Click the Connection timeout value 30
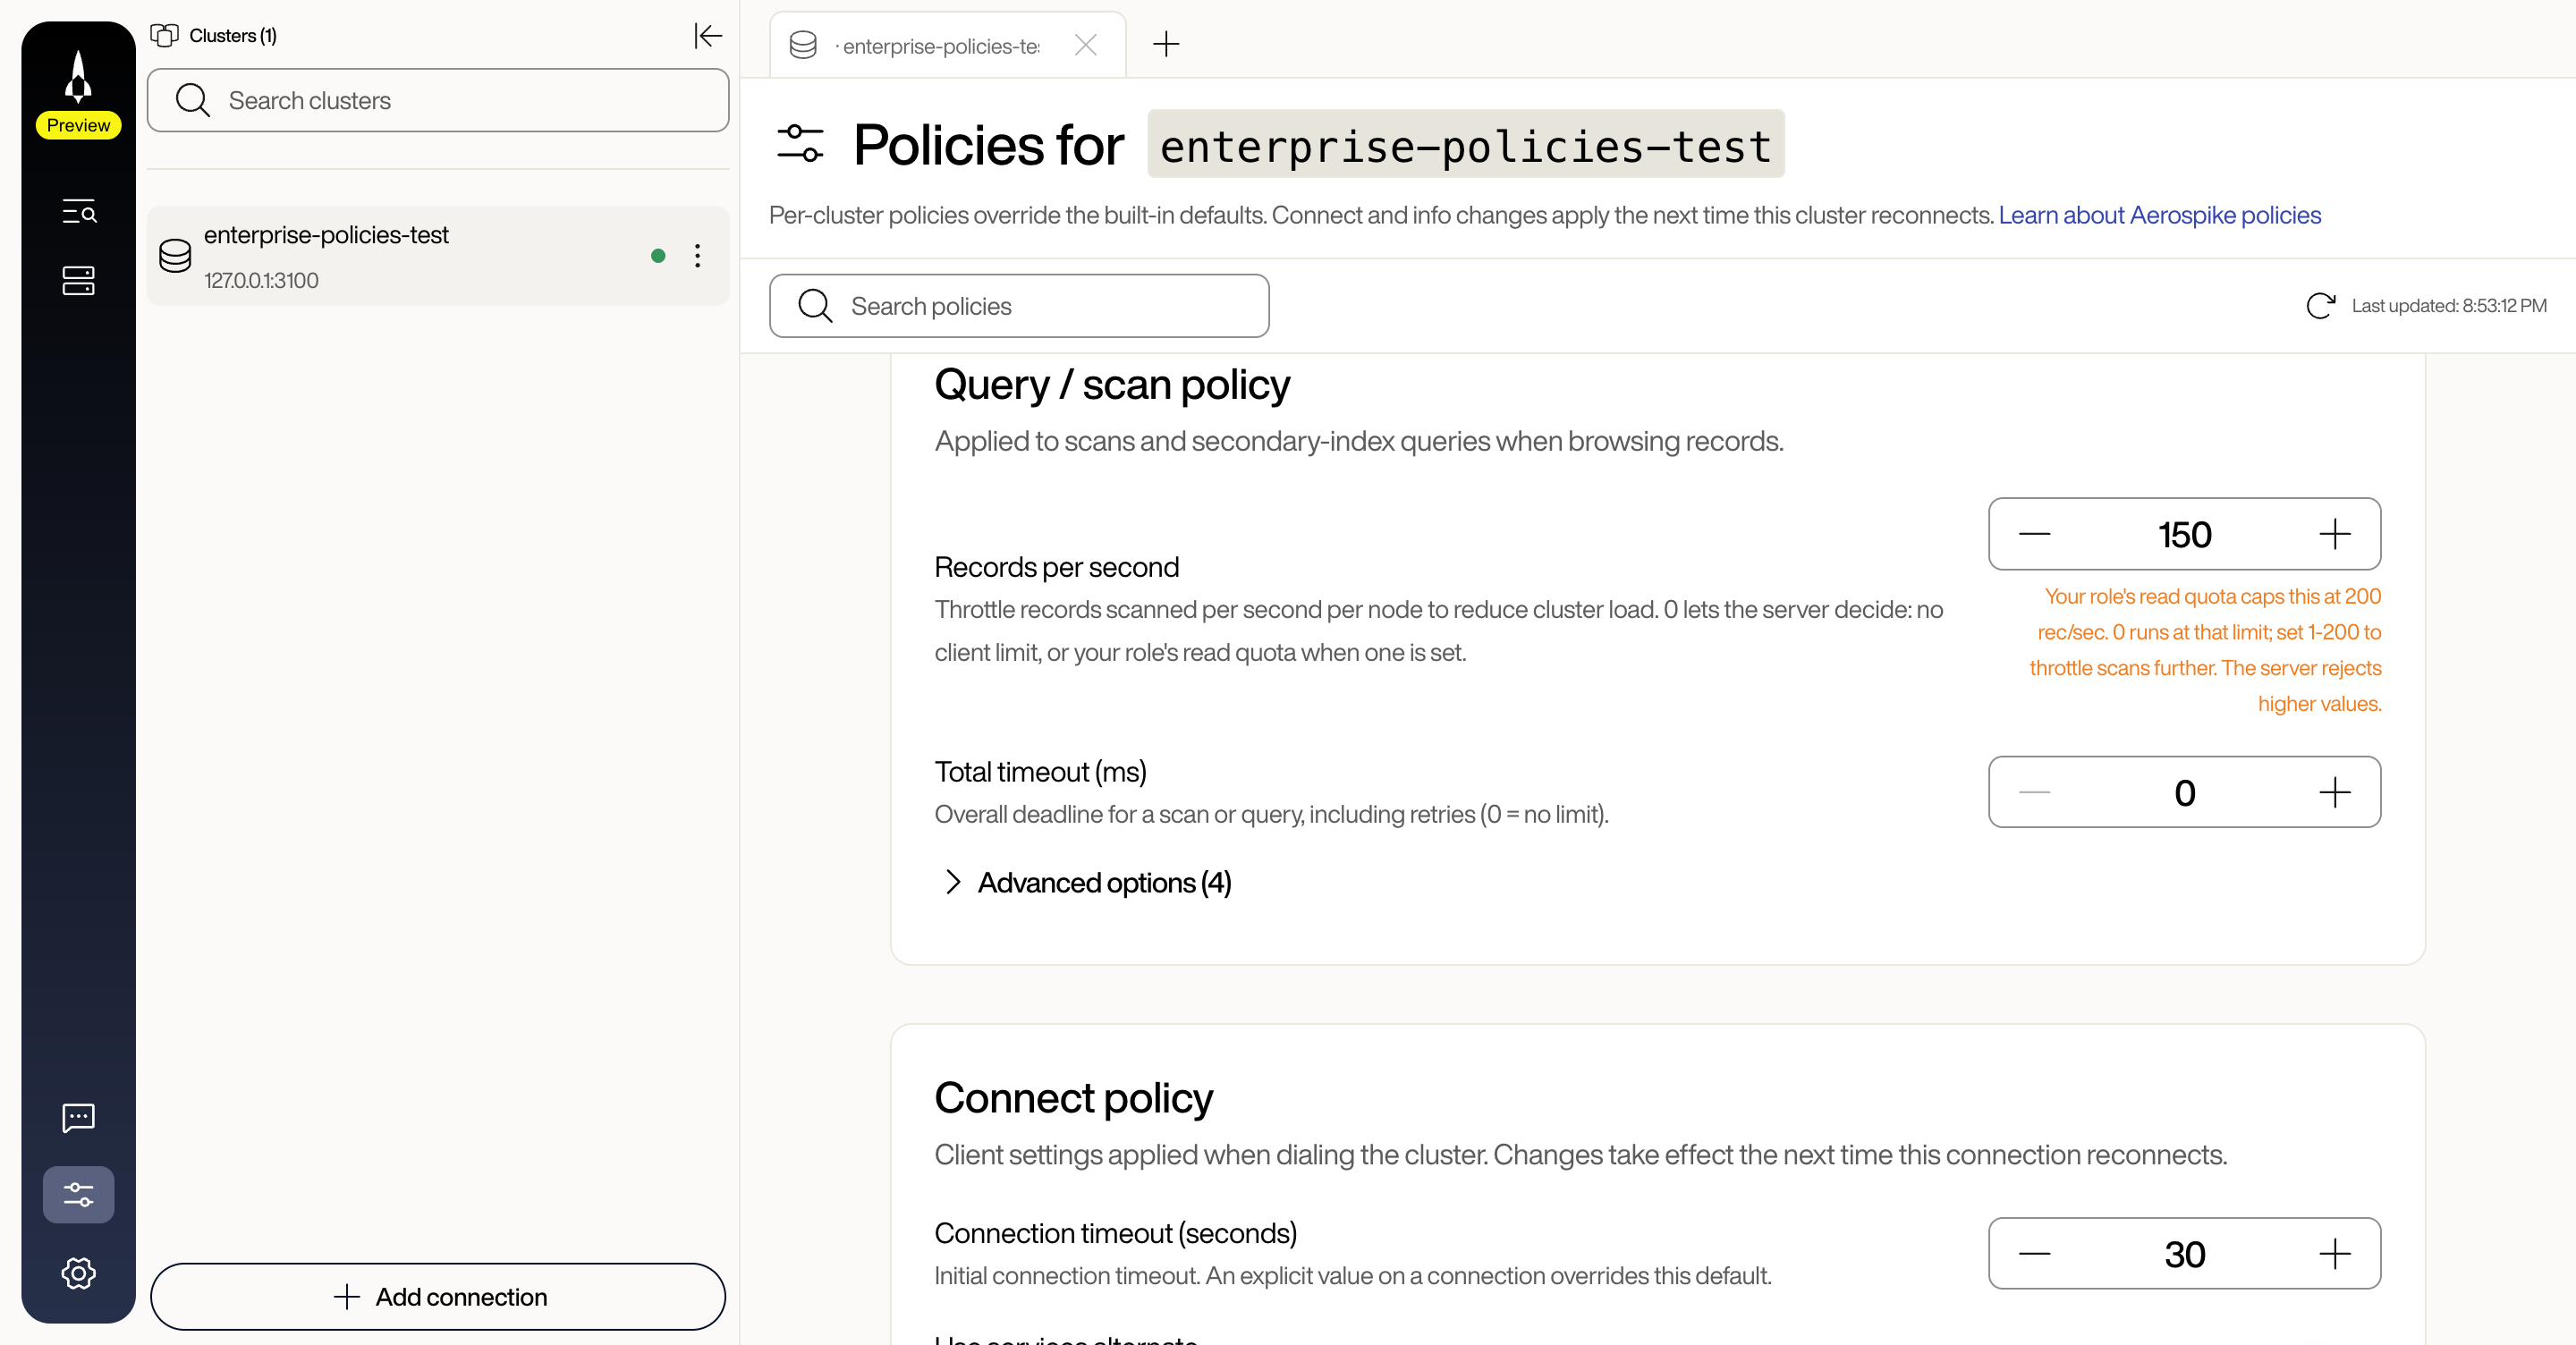Screen dimensions: 2576x1345 (x=2184, y=1254)
